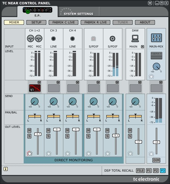Open the SYSTEM SETTINGS tab
The width and height of the screenshot is (170, 184).
point(78,14)
